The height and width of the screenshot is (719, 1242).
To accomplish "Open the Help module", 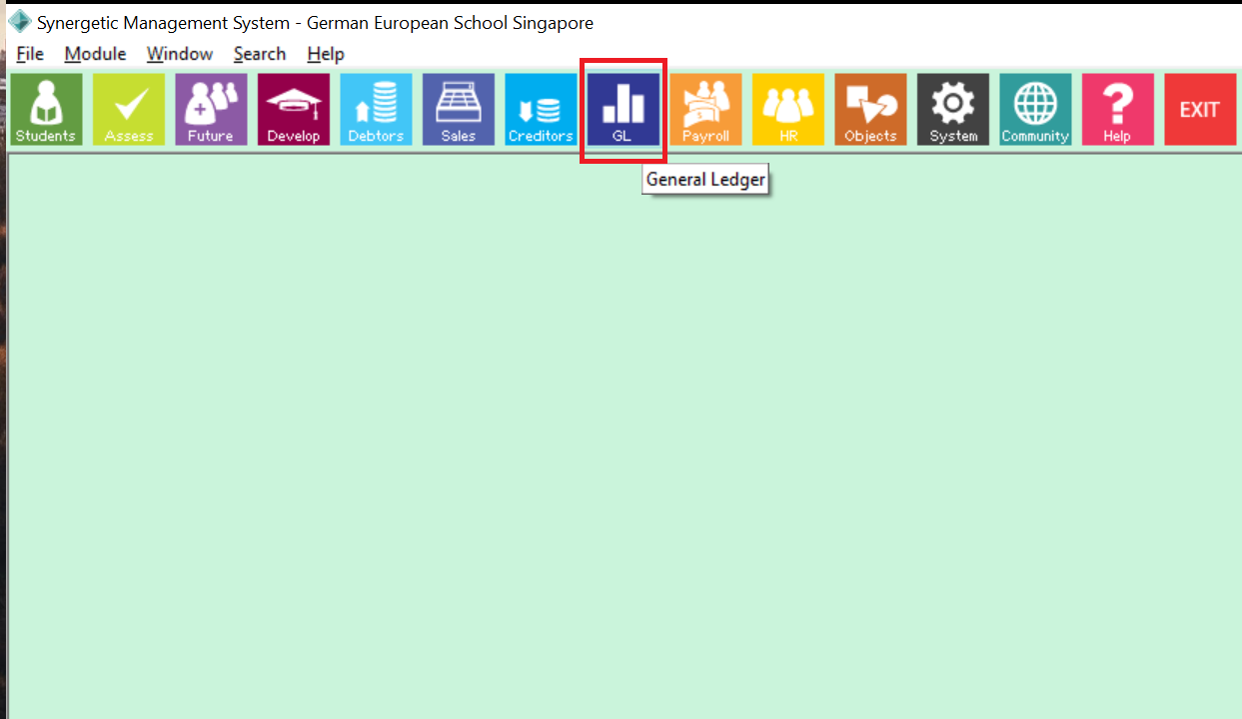I will 1117,109.
